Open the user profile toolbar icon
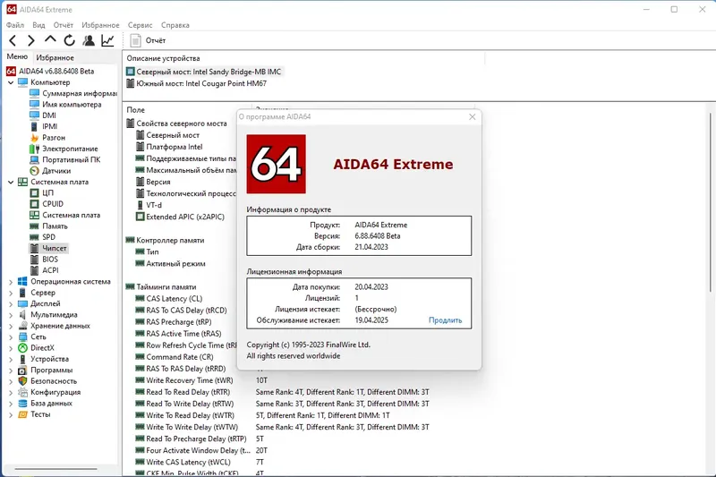This screenshot has width=716, height=477. point(89,40)
